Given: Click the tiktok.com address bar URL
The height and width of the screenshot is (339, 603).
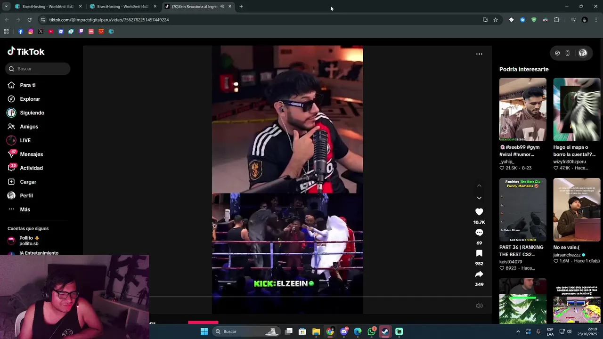Looking at the screenshot, I should coord(109,20).
